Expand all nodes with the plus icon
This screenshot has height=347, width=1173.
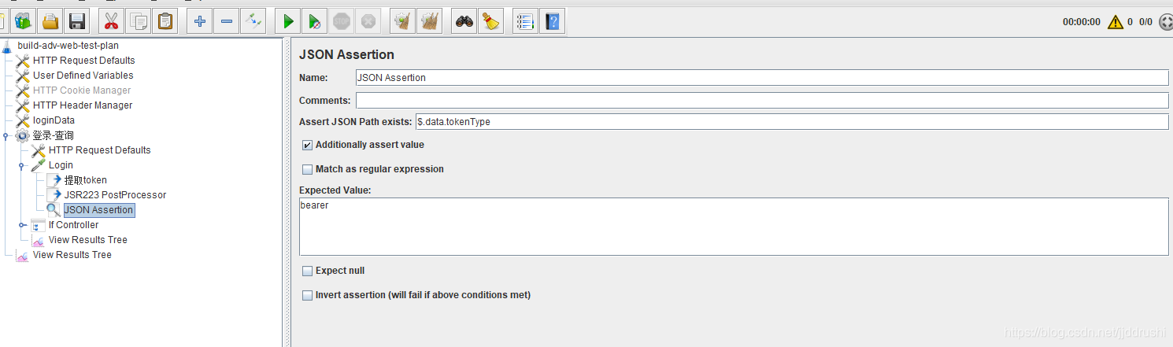click(x=200, y=21)
